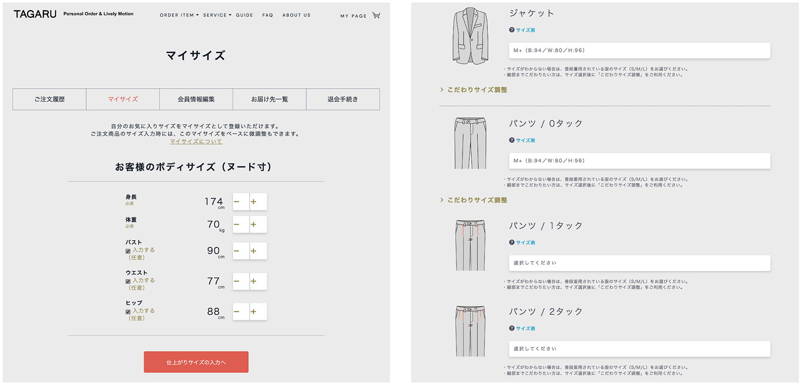Click the TAGARU logo
Screen dimensions: 802x385
(35, 14)
